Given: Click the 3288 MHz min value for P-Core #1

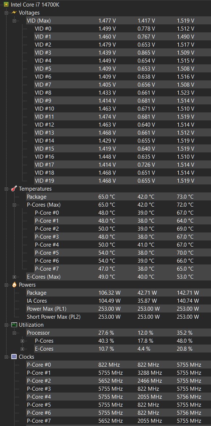Looking at the screenshot, I should 150,373.
